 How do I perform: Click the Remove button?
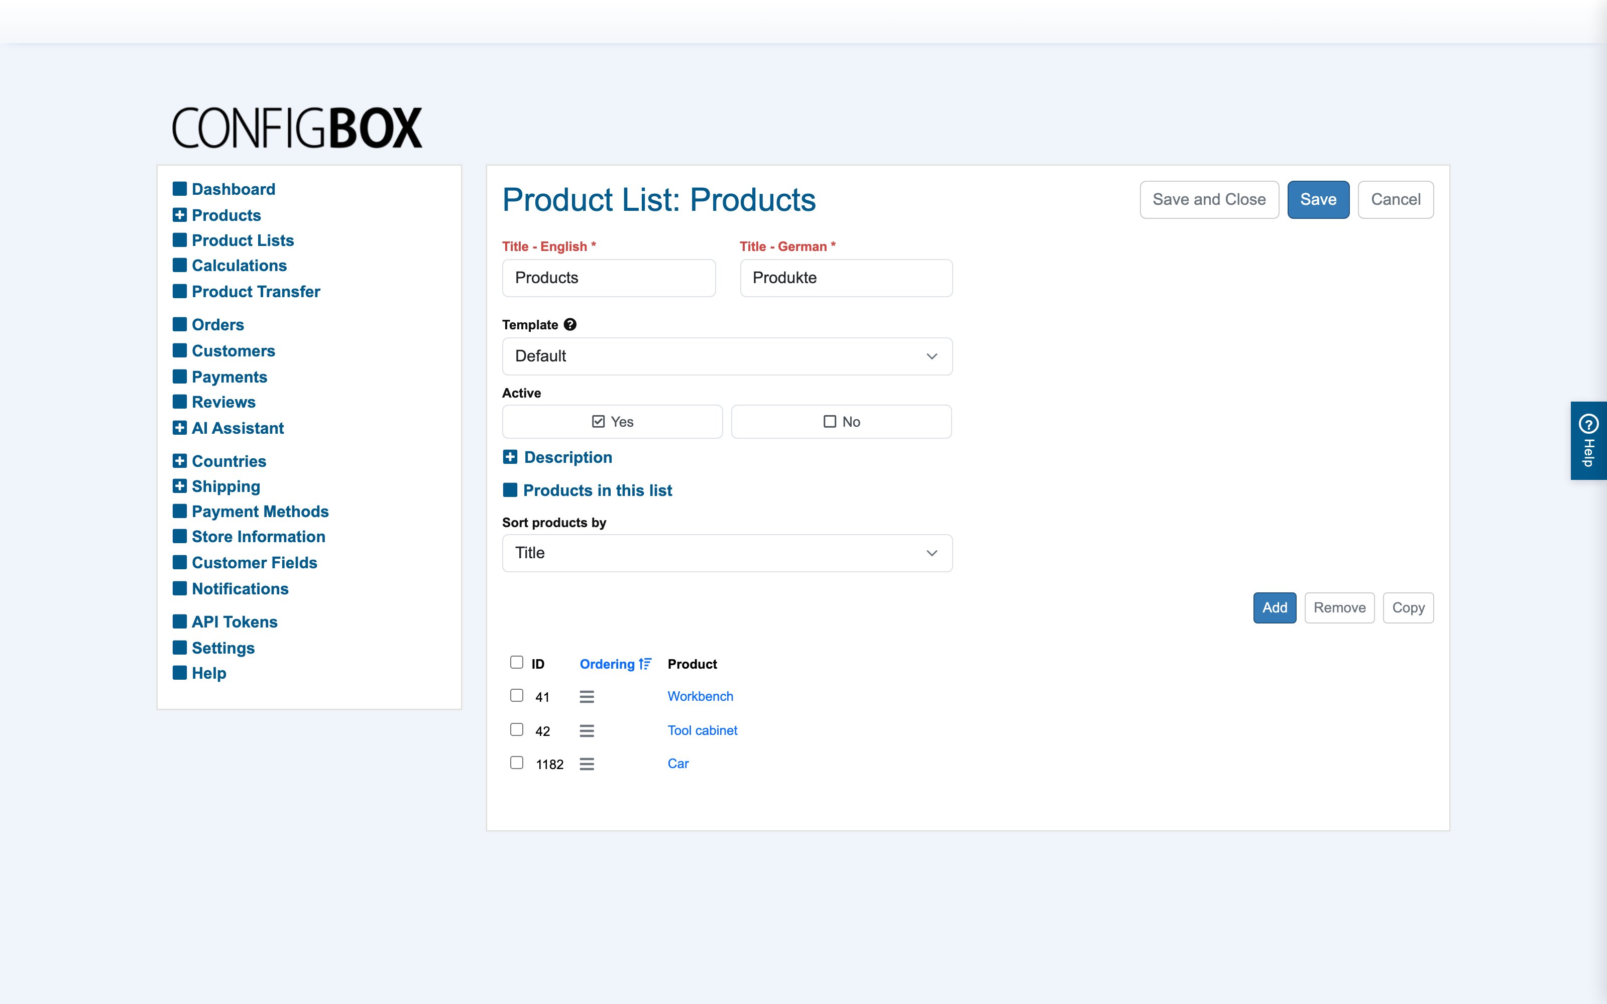pos(1339,607)
